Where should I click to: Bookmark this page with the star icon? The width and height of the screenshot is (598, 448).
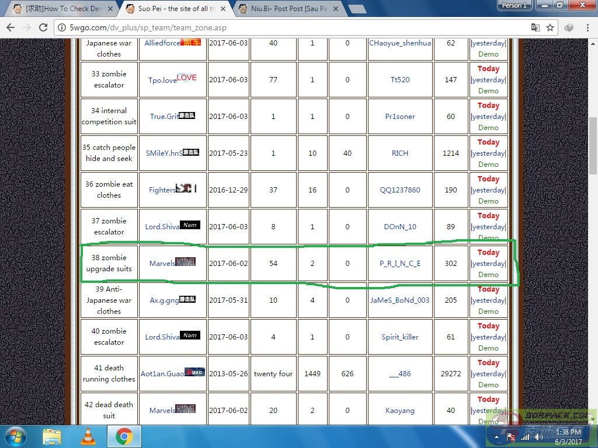[x=550, y=27]
